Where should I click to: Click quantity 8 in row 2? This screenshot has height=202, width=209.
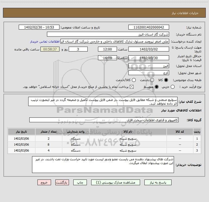click(x=49, y=145)
